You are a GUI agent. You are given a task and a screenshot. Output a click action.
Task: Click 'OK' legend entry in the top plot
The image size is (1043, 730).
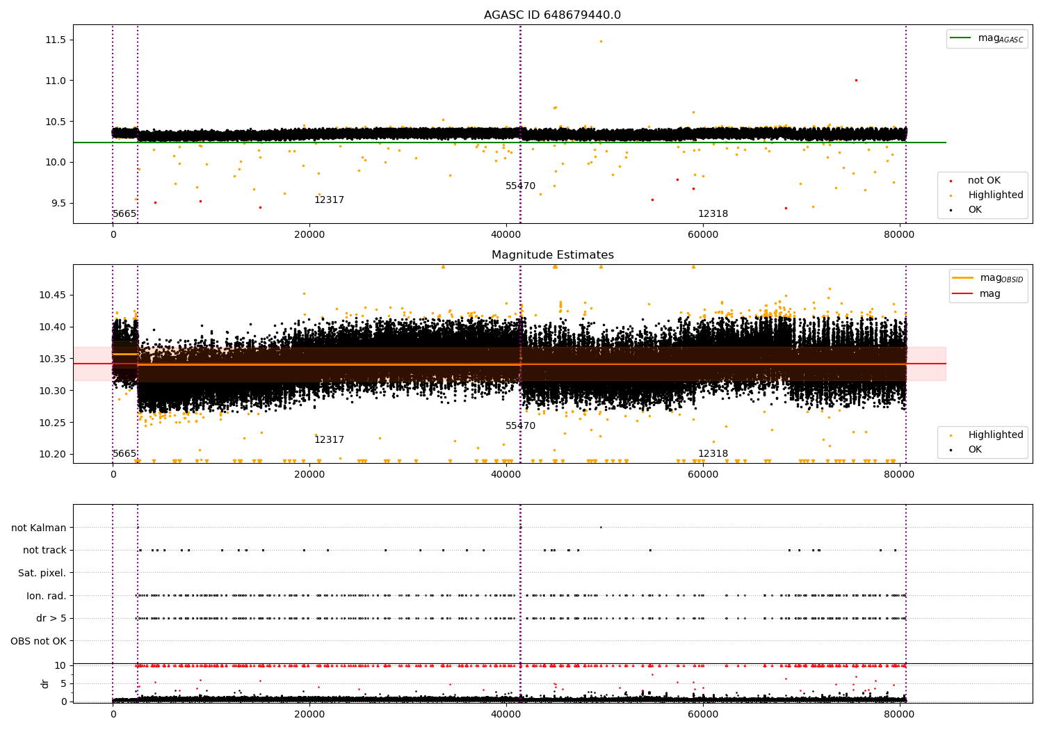tap(967, 210)
